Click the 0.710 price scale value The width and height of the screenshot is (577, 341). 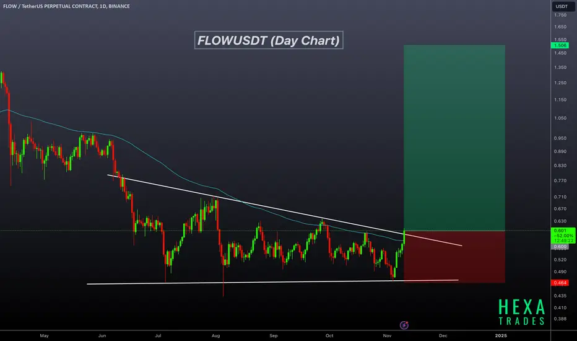(560, 197)
